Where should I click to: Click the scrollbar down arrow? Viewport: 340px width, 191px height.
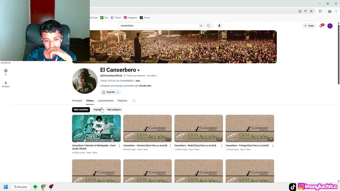pos(338,181)
